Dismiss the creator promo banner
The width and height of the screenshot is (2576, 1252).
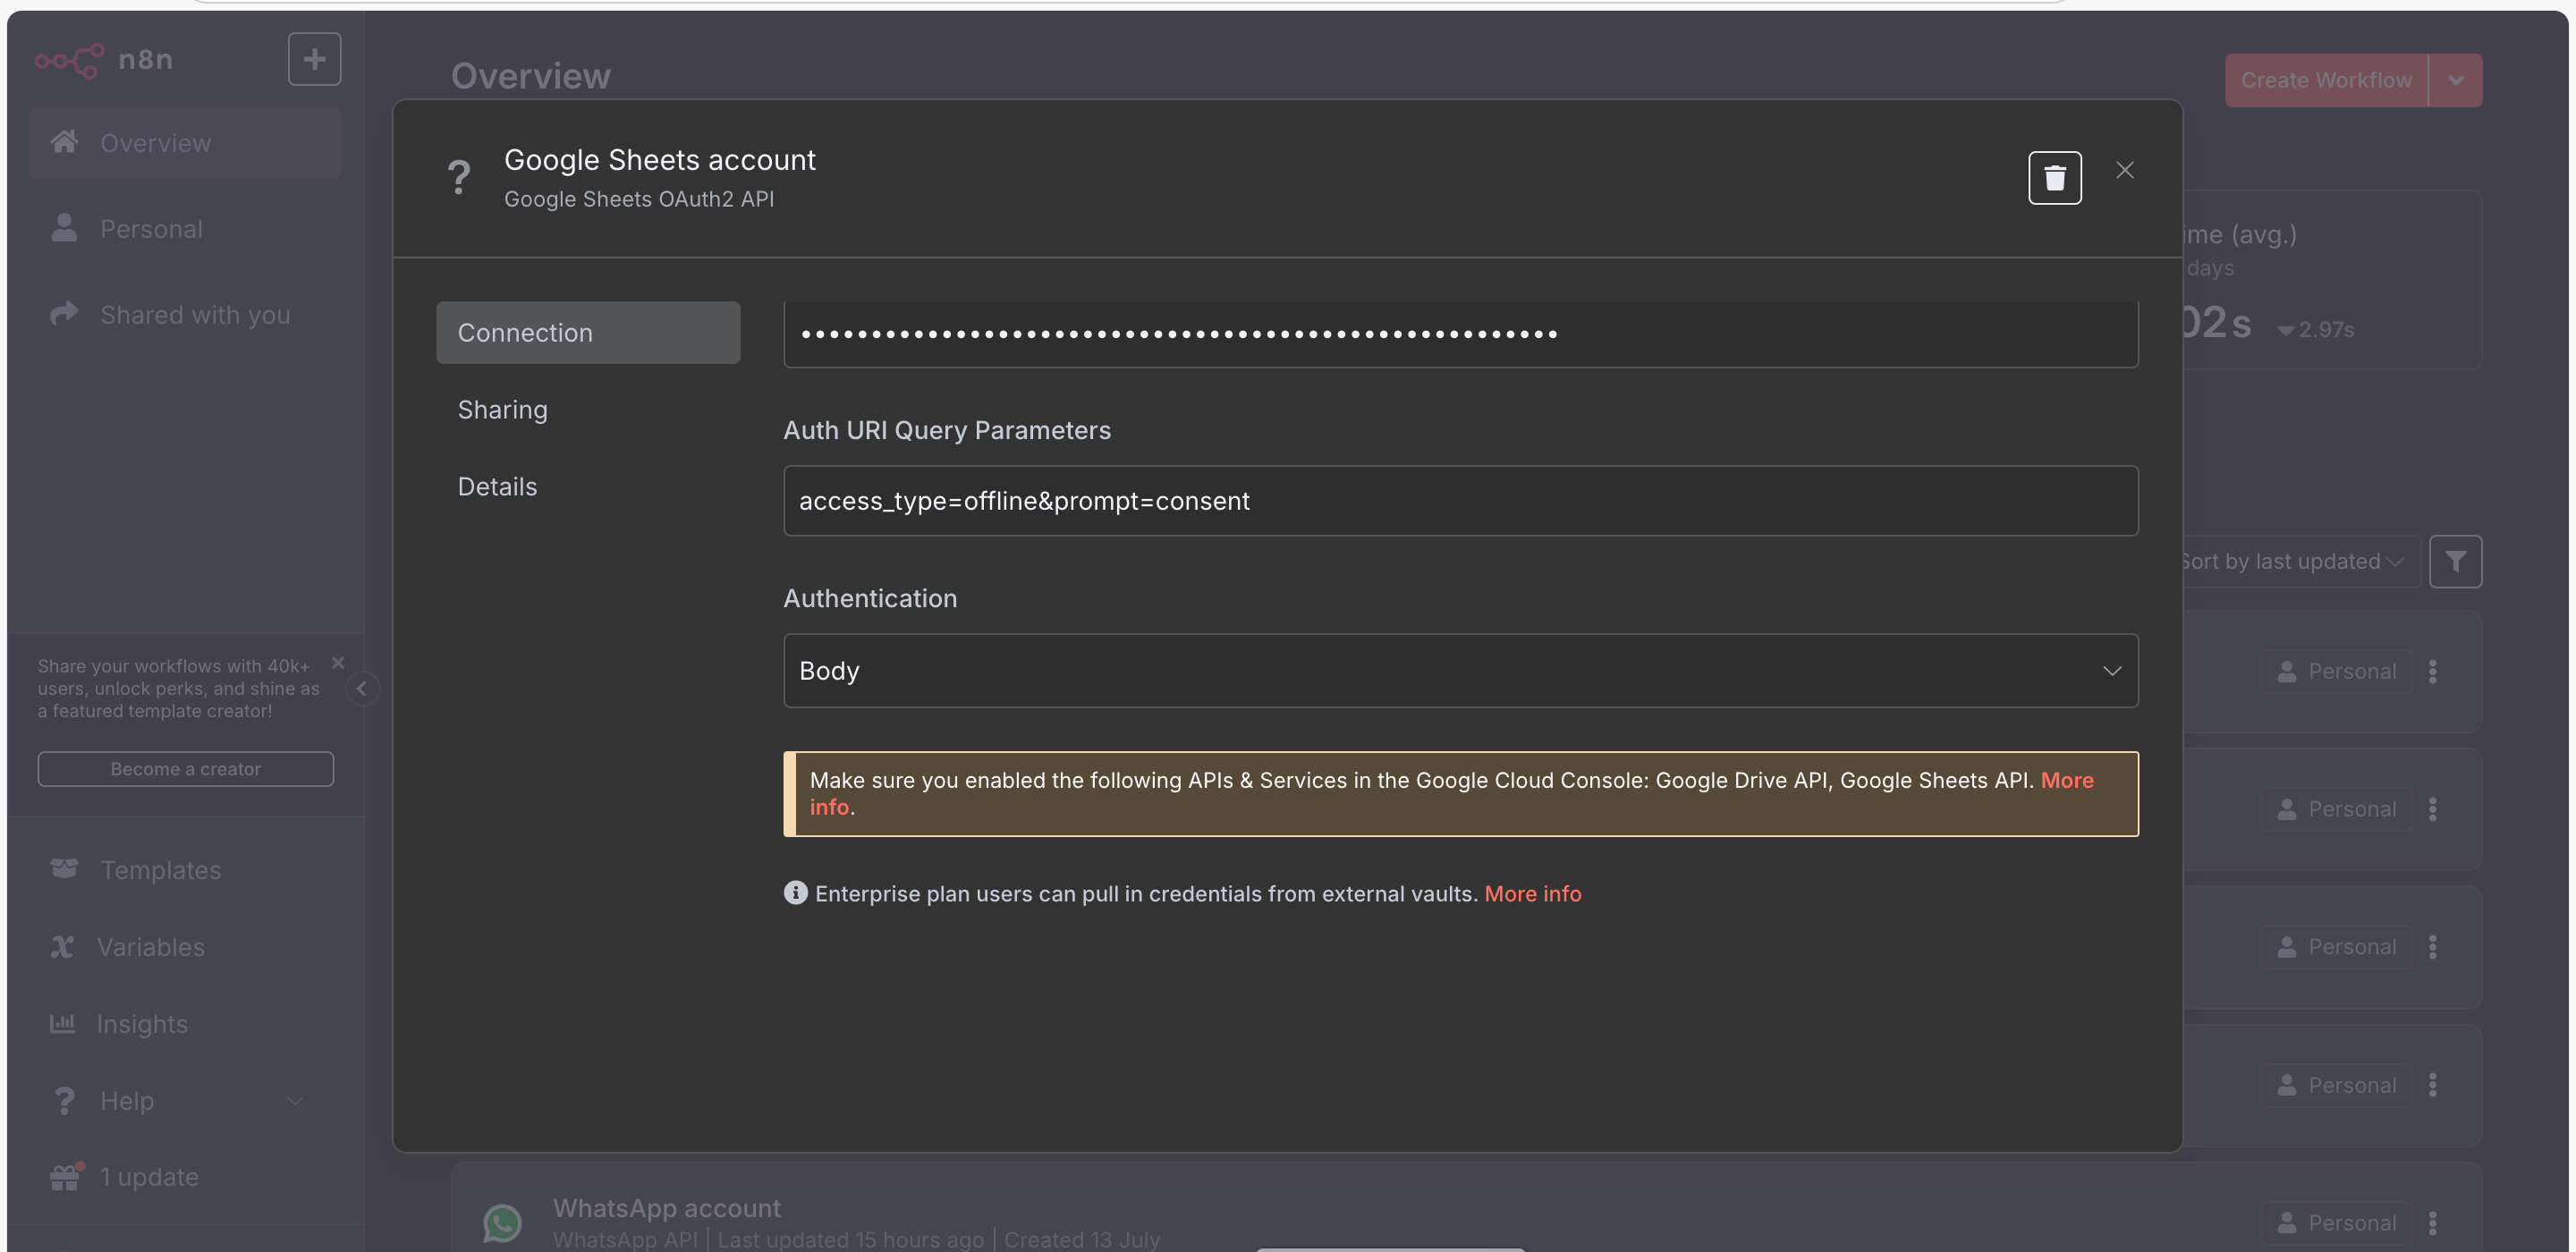(x=337, y=662)
